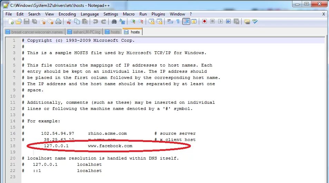Viewport: 329px width, 183px height.
Task: Cut selection with the scissors icon
Action: 69,21
